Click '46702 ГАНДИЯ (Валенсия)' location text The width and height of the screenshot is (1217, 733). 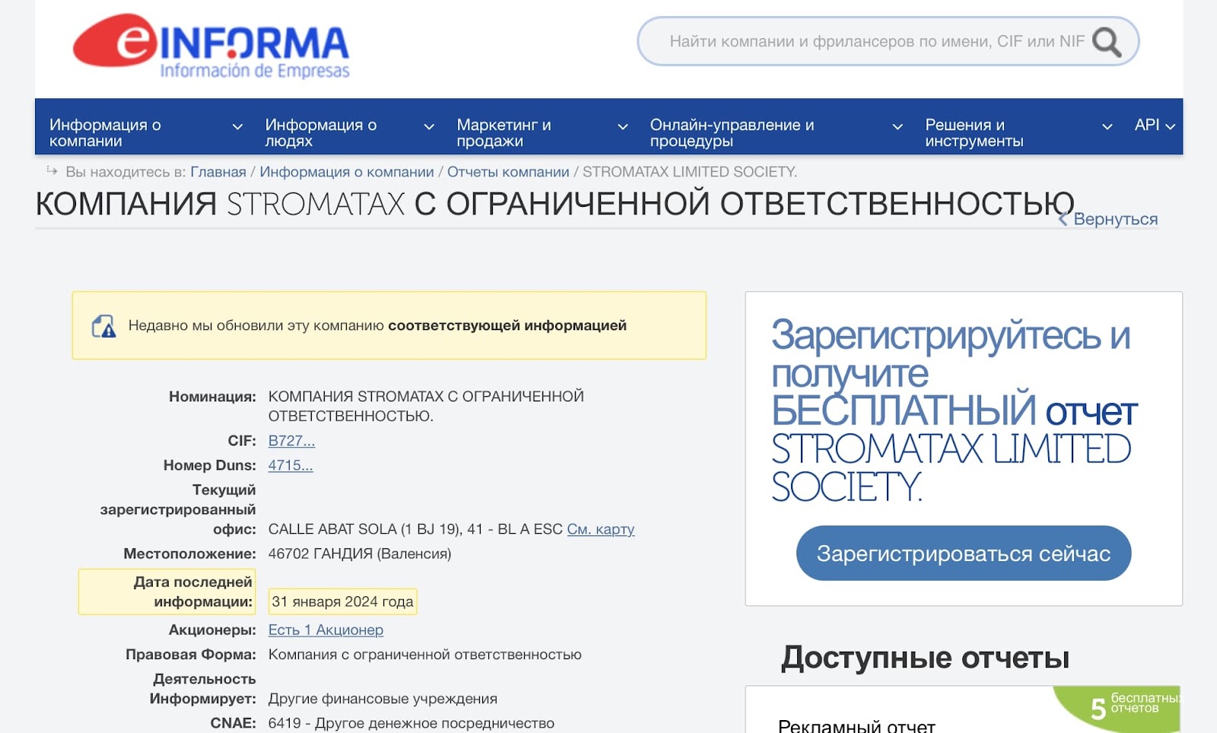point(360,554)
